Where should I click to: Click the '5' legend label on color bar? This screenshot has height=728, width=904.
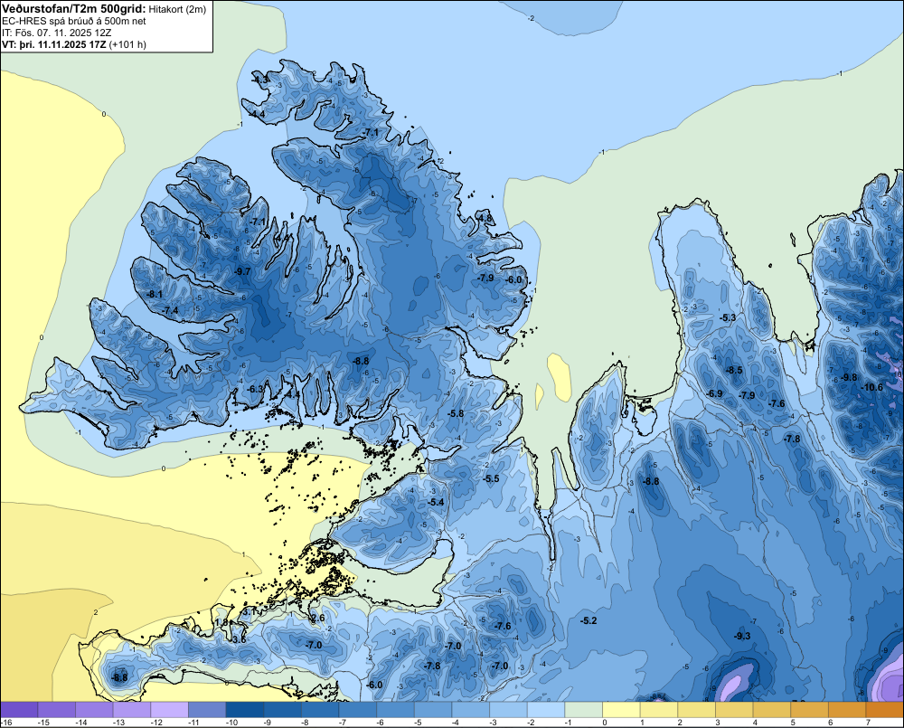(793, 723)
